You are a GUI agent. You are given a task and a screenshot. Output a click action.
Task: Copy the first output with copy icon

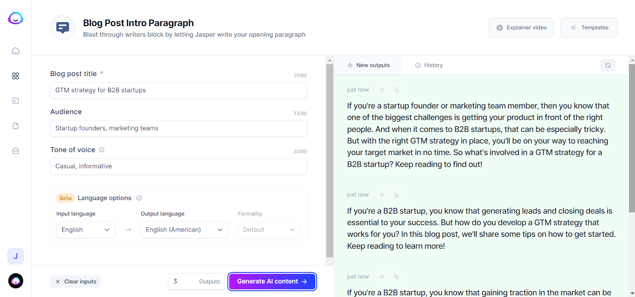pos(396,89)
